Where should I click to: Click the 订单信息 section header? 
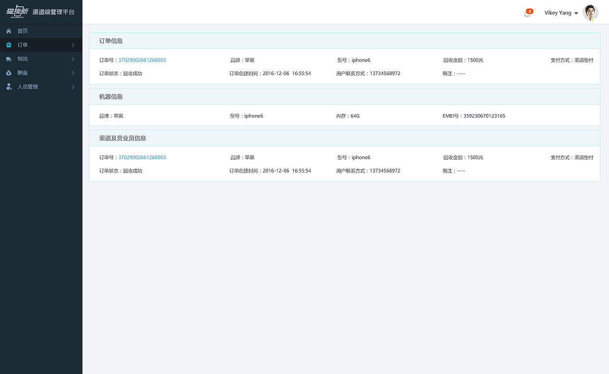344,41
